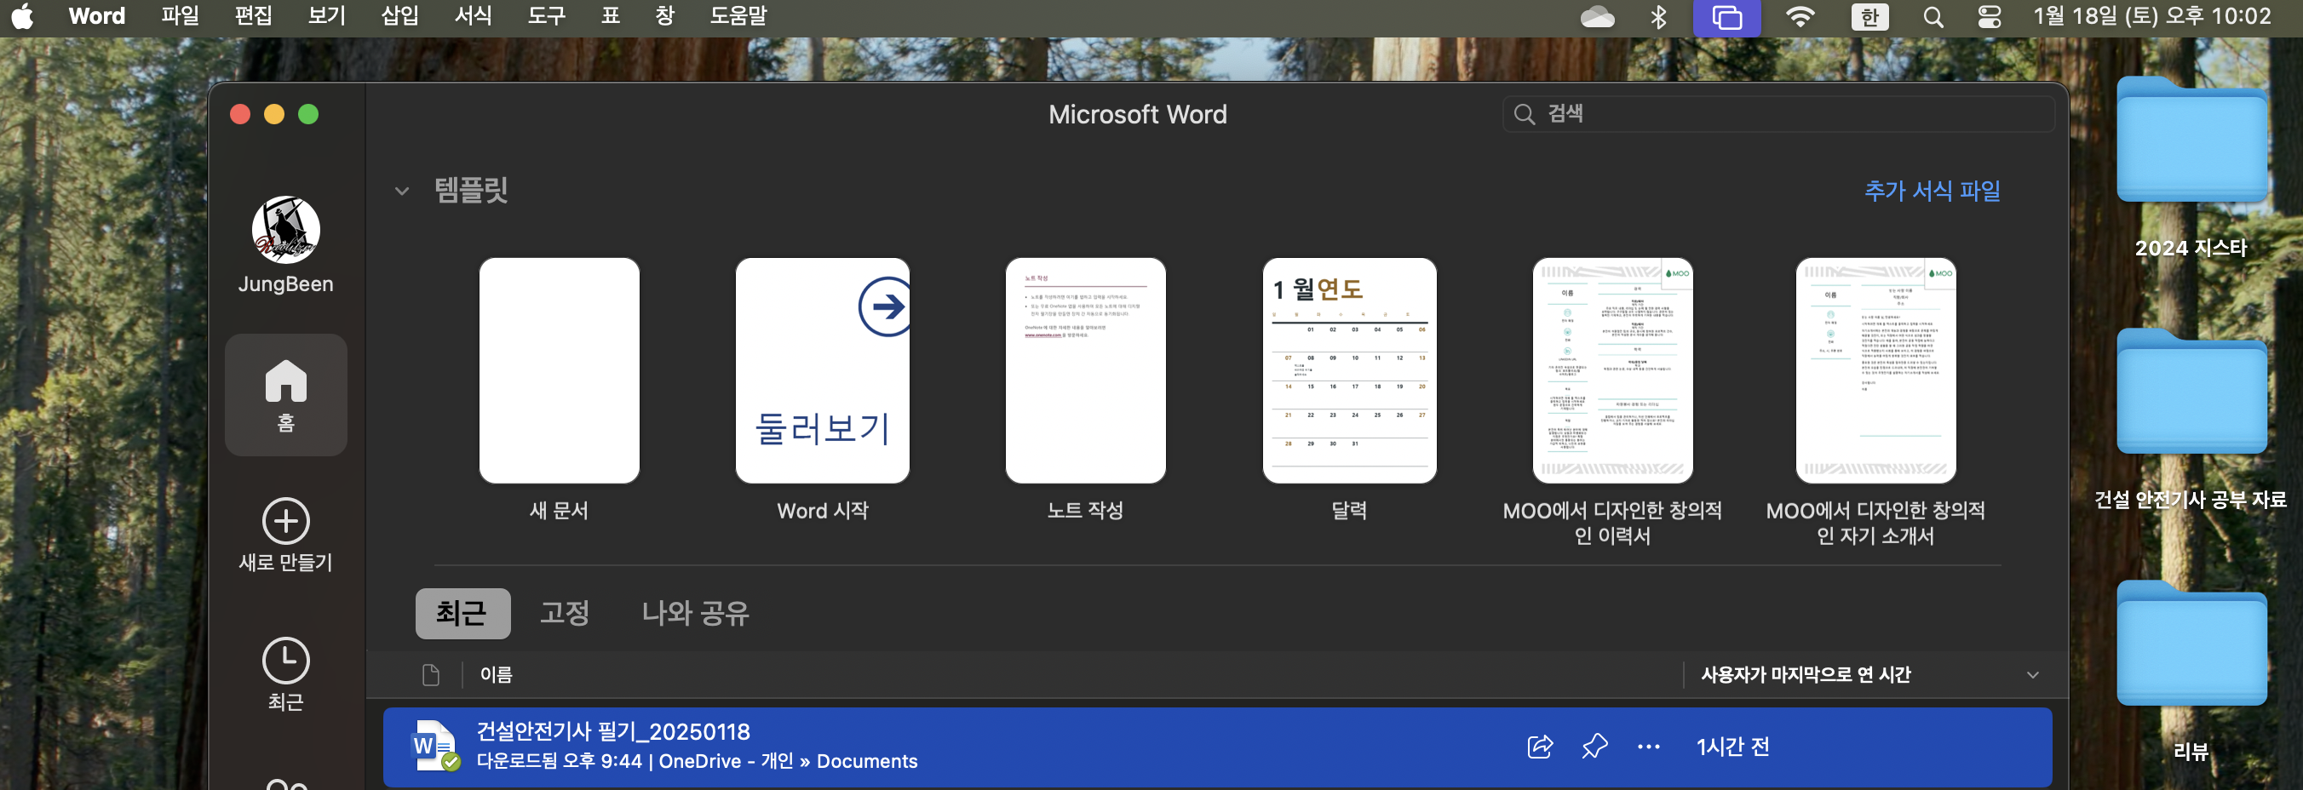This screenshot has height=790, width=2303.
Task: Open the 표 menu
Action: click(610, 16)
